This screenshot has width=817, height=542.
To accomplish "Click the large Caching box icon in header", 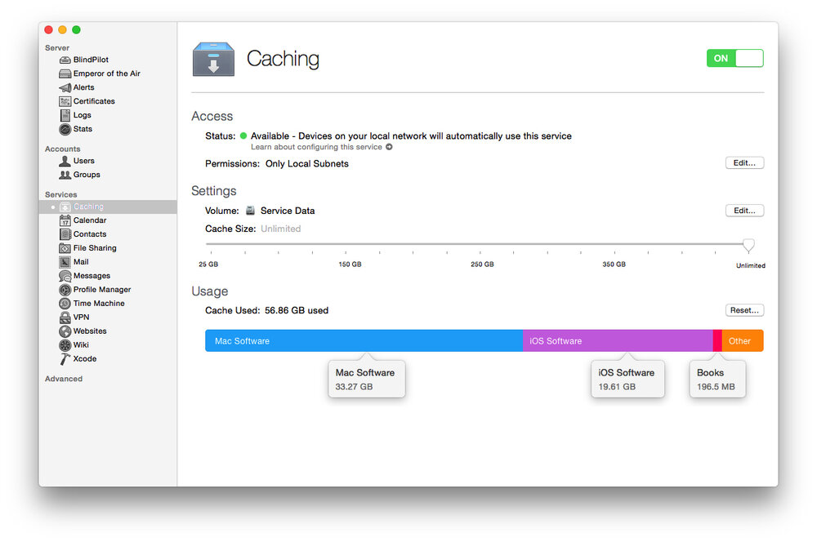I will (213, 59).
